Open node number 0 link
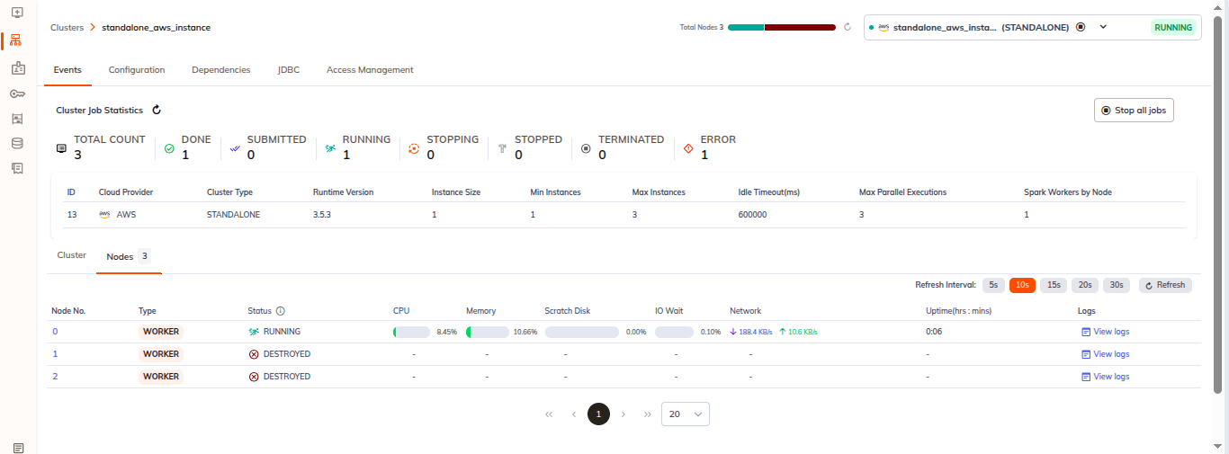Image resolution: width=1229 pixels, height=454 pixels. click(x=55, y=332)
